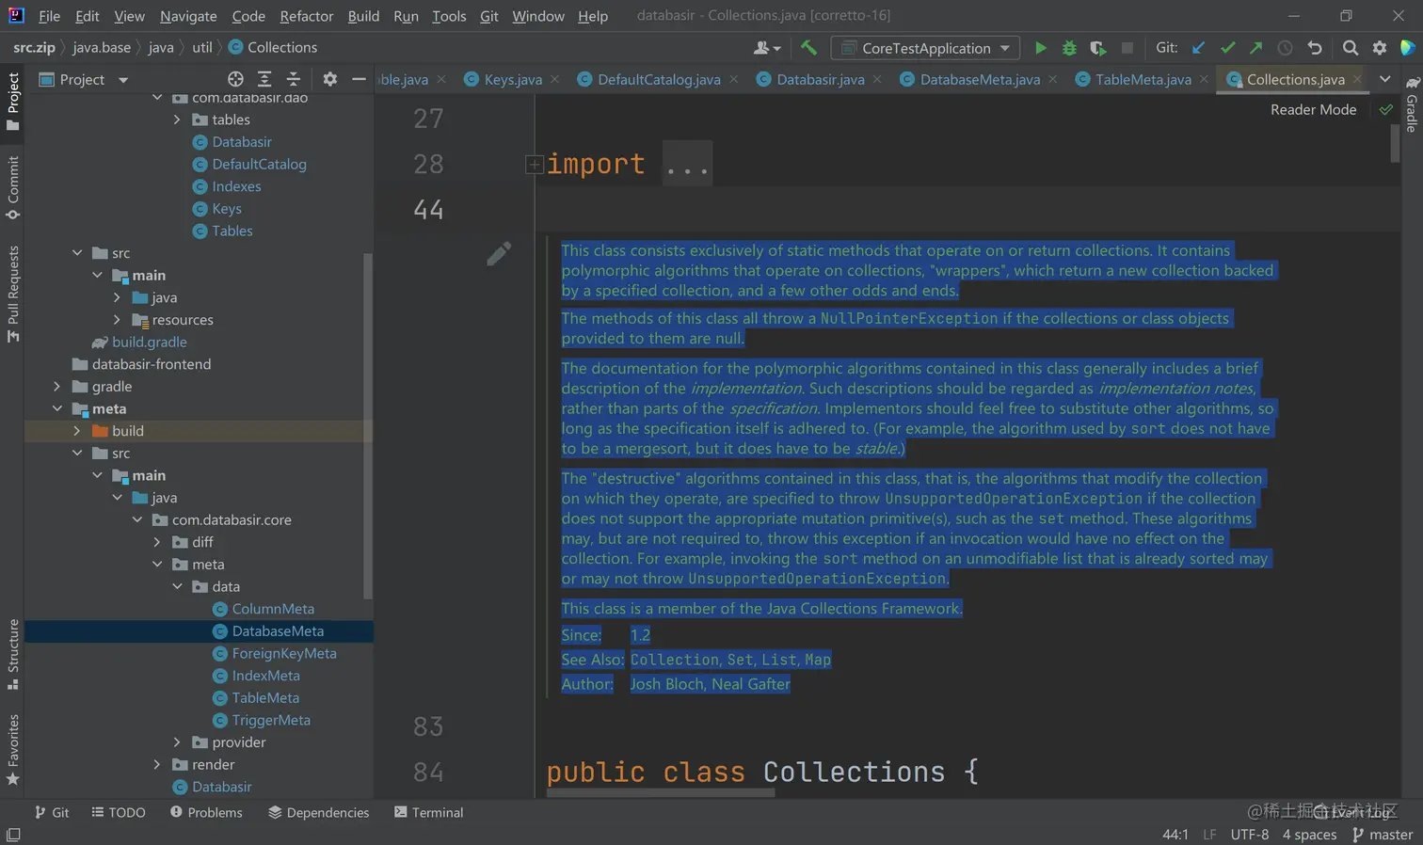This screenshot has height=845, width=1423.
Task: Open Search Everywhere magnifier icon
Action: pyautogui.click(x=1351, y=48)
